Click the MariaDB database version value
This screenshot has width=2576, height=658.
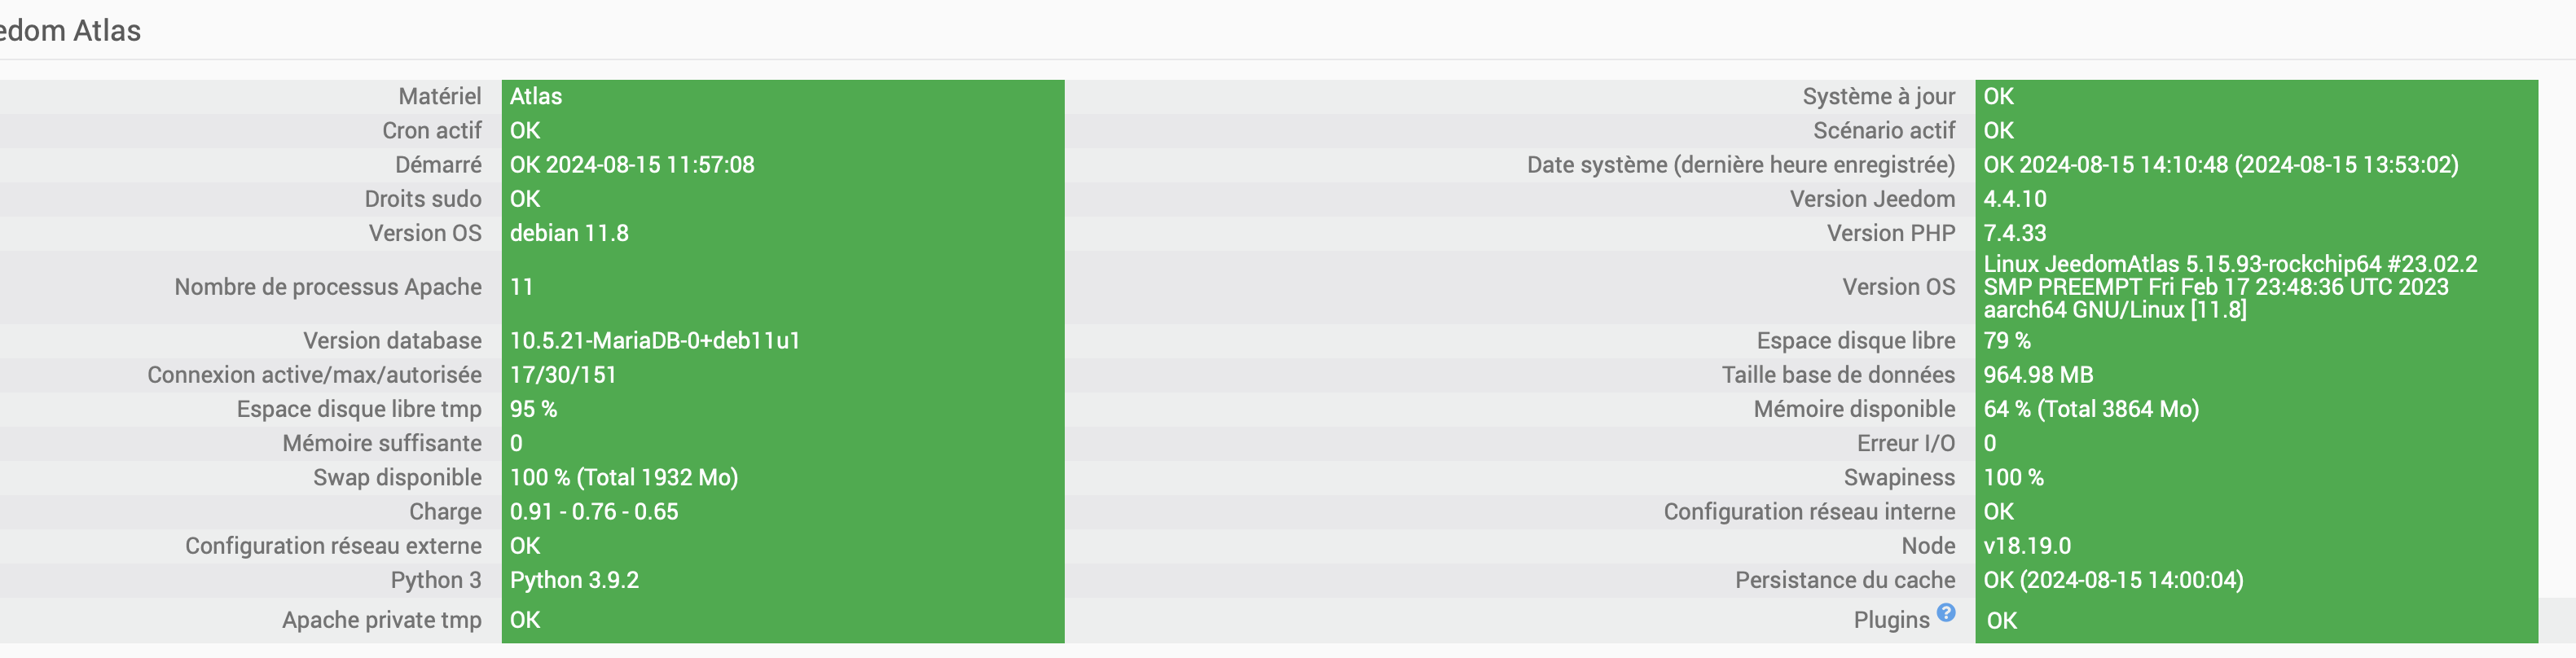click(655, 341)
